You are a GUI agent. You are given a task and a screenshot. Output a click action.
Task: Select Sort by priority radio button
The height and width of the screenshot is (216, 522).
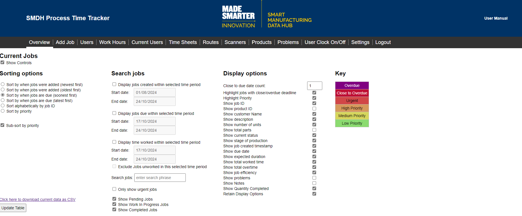[x=3, y=111]
